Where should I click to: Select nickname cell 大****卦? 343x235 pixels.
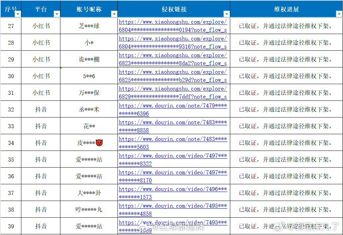coord(89,193)
